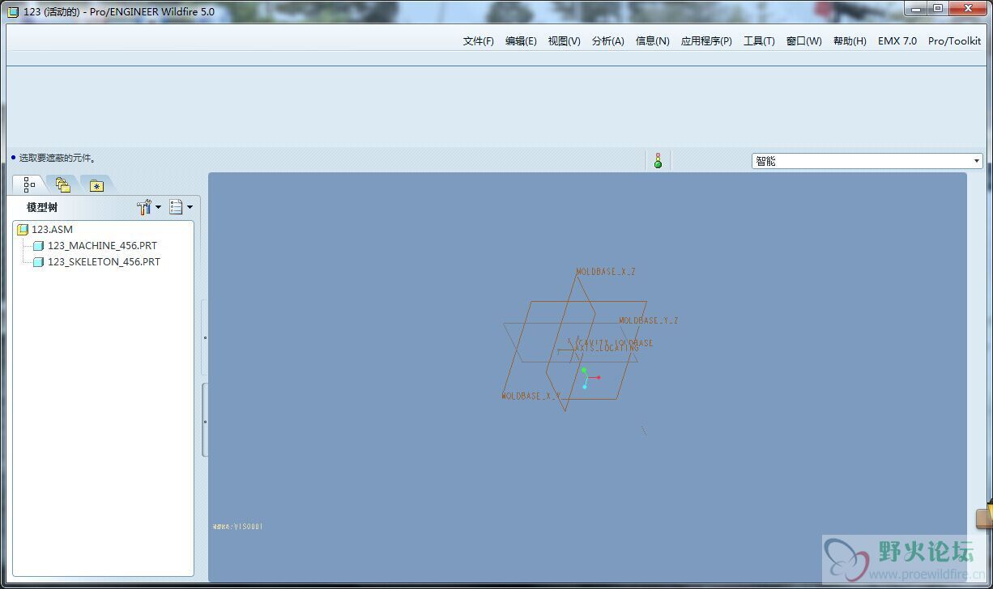Click the model tree settings hammer icon

click(x=144, y=207)
